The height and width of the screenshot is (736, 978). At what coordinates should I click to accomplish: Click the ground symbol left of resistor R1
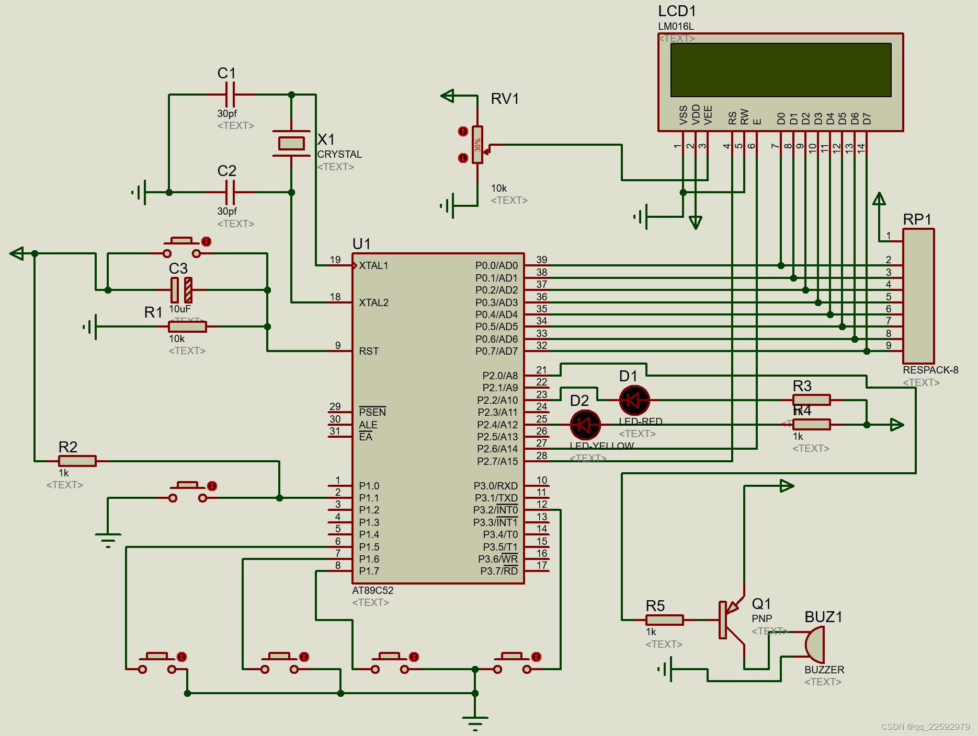[x=90, y=327]
